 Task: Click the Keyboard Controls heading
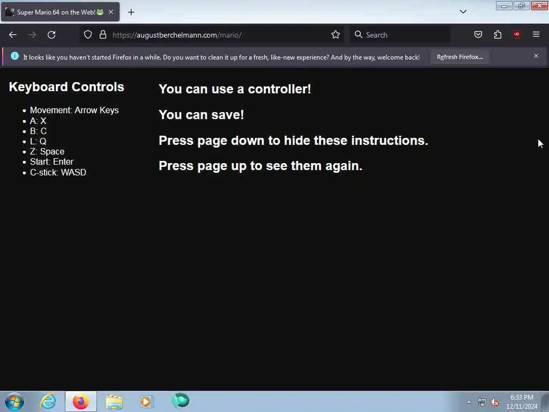(x=66, y=87)
